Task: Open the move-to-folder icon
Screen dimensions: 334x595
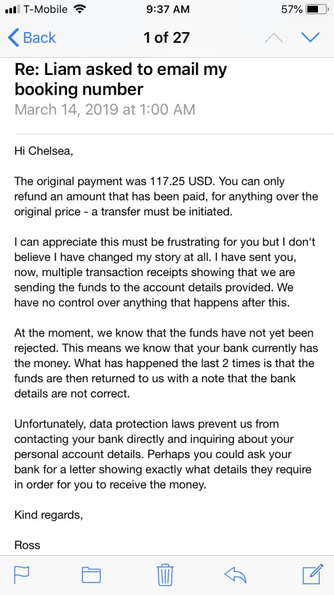Action: click(92, 575)
